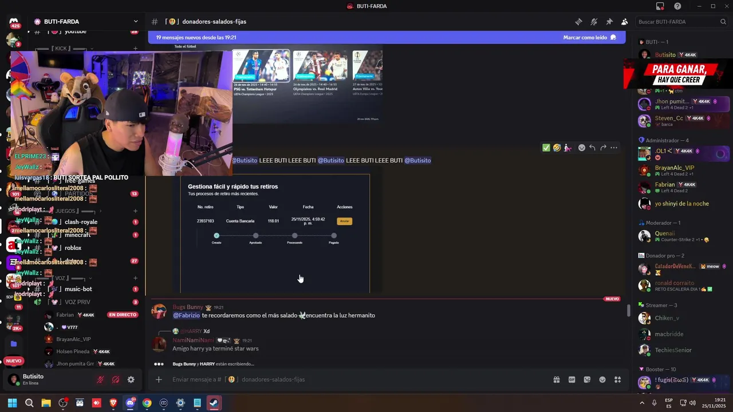This screenshot has width=733, height=412.
Task: Open the Discord help question mark
Action: 677,6
